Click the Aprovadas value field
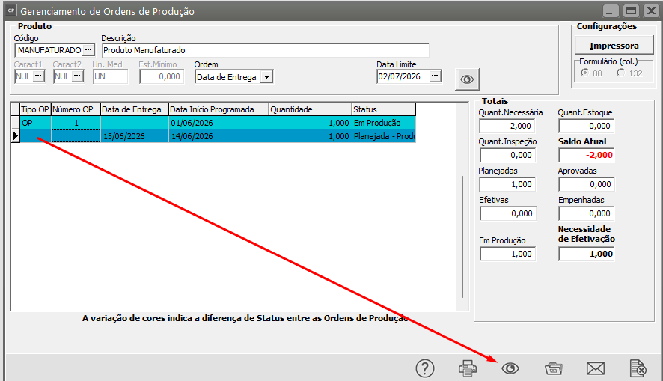Image resolution: width=663 pixels, height=381 pixels. tap(587, 184)
